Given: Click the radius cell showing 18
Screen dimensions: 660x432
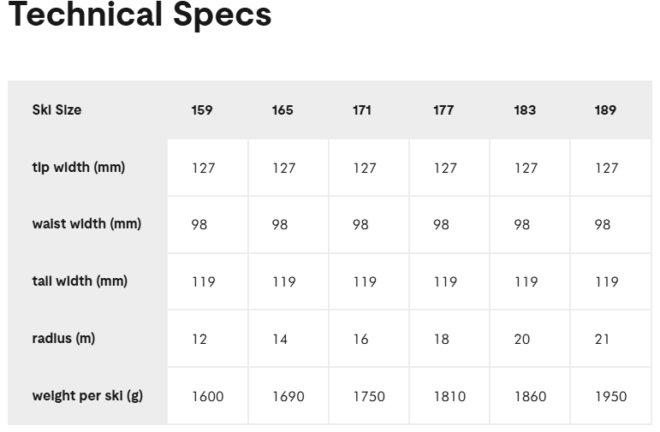Looking at the screenshot, I should tap(441, 339).
